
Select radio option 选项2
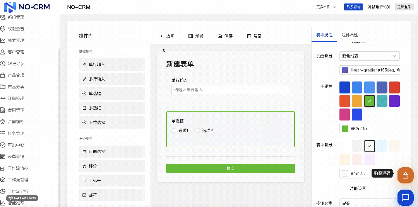(x=204, y=131)
